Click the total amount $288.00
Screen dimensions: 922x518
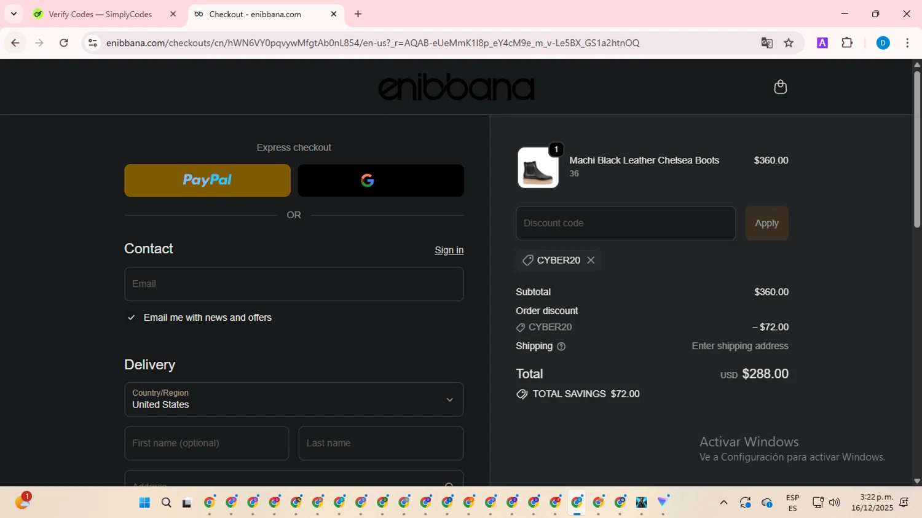coord(765,374)
